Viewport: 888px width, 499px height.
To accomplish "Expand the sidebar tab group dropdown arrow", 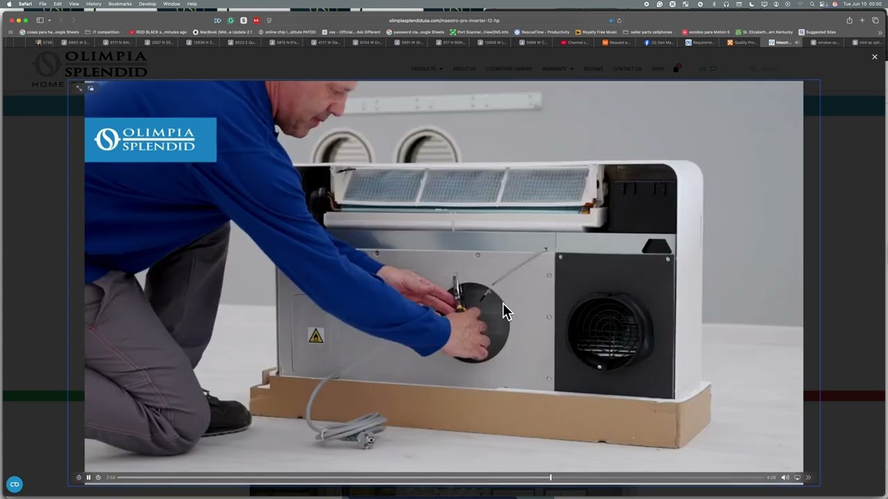I will click(x=49, y=21).
